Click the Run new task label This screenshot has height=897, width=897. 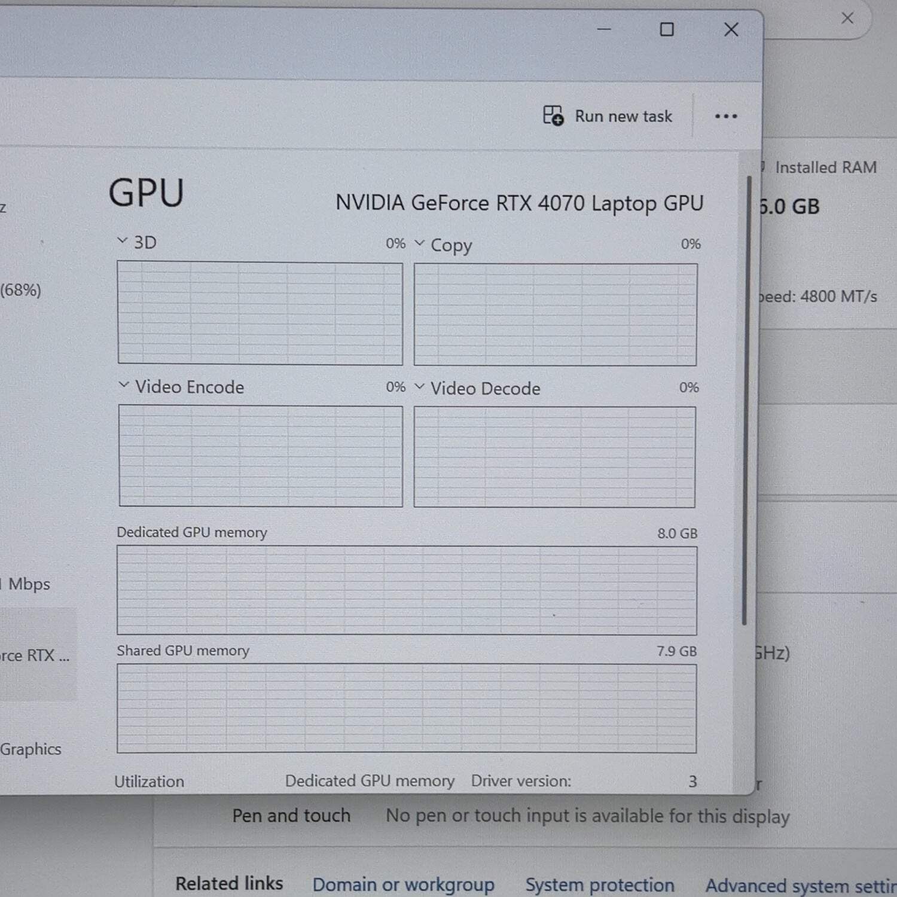coord(623,116)
